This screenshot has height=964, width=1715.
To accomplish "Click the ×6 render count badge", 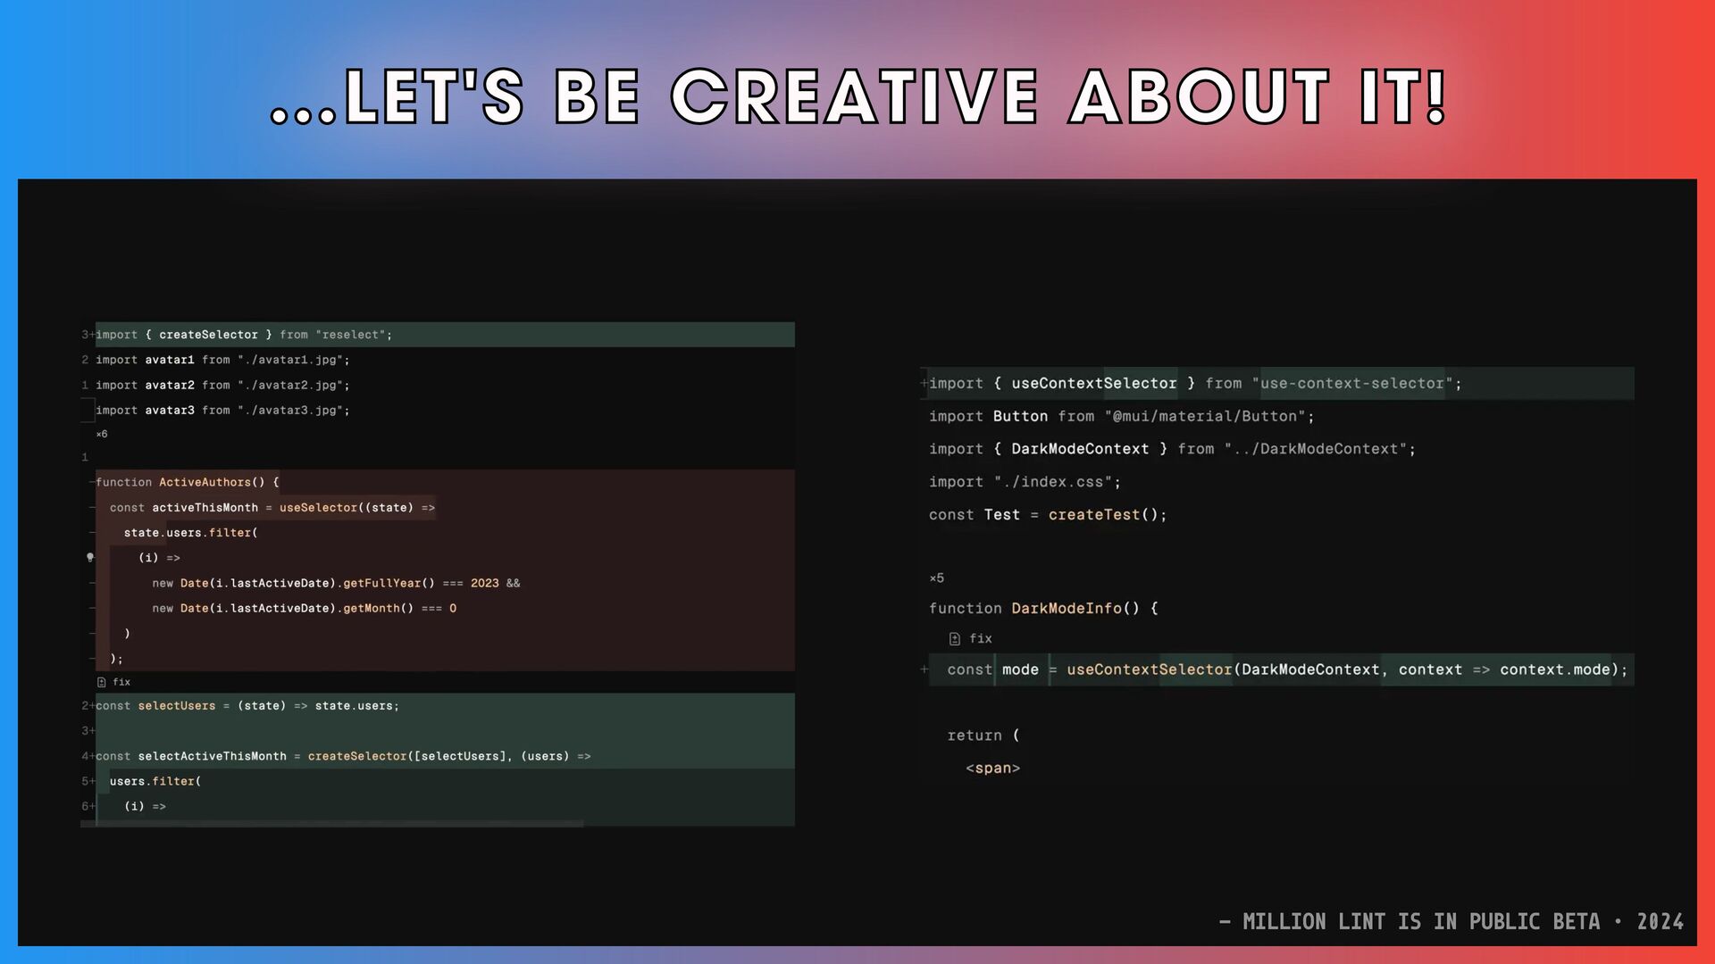I will click(102, 435).
